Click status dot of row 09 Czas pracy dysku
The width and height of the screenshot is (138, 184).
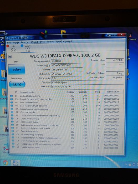pos(12,112)
